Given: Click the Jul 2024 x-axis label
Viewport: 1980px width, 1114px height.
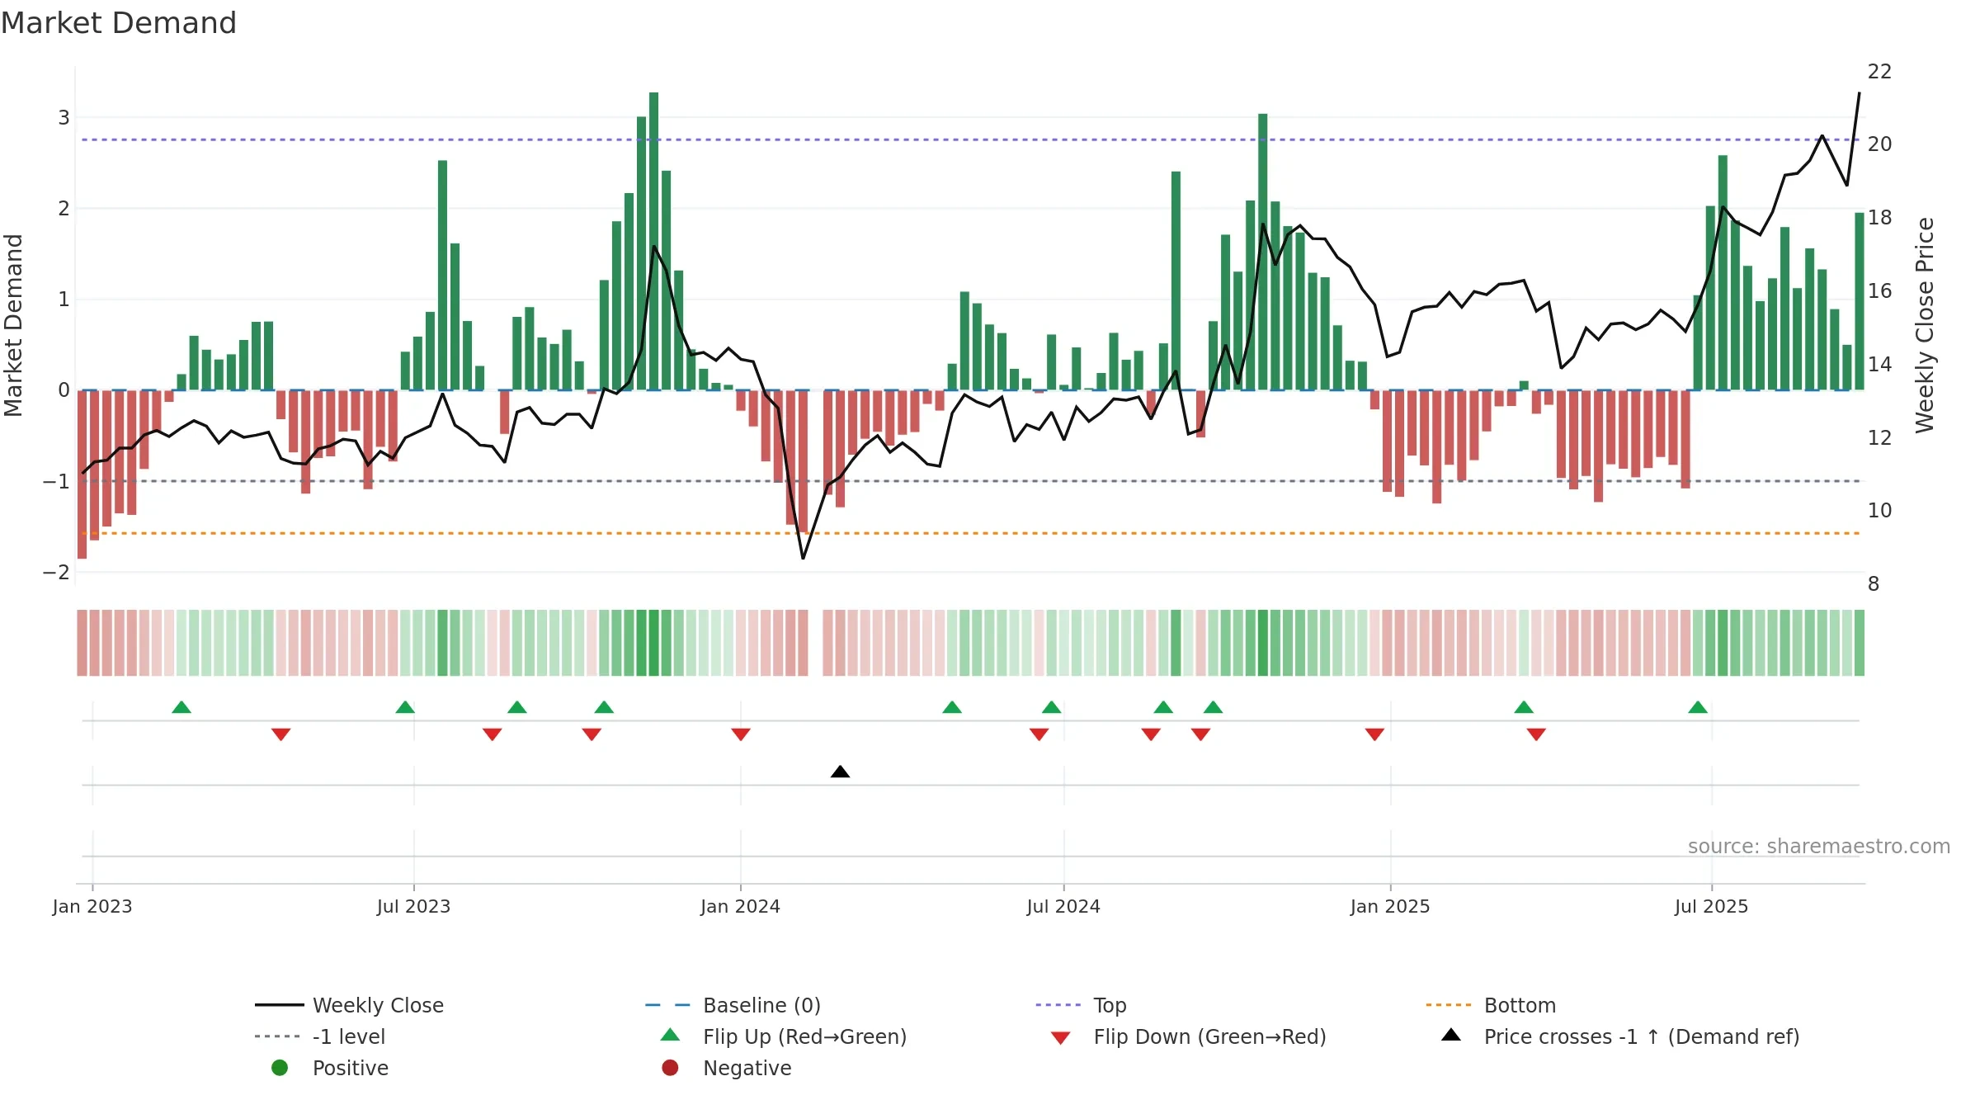Looking at the screenshot, I should point(1063,906).
